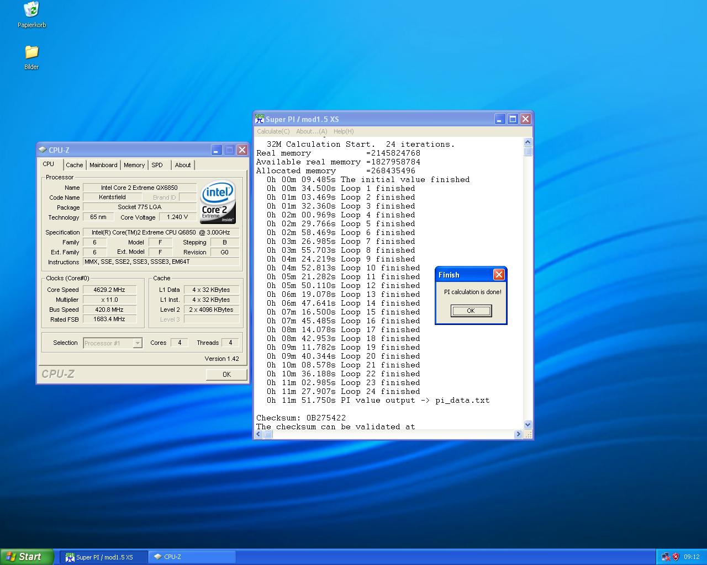Image resolution: width=707 pixels, height=565 pixels.
Task: Click the Cores value '4'
Action: point(179,343)
